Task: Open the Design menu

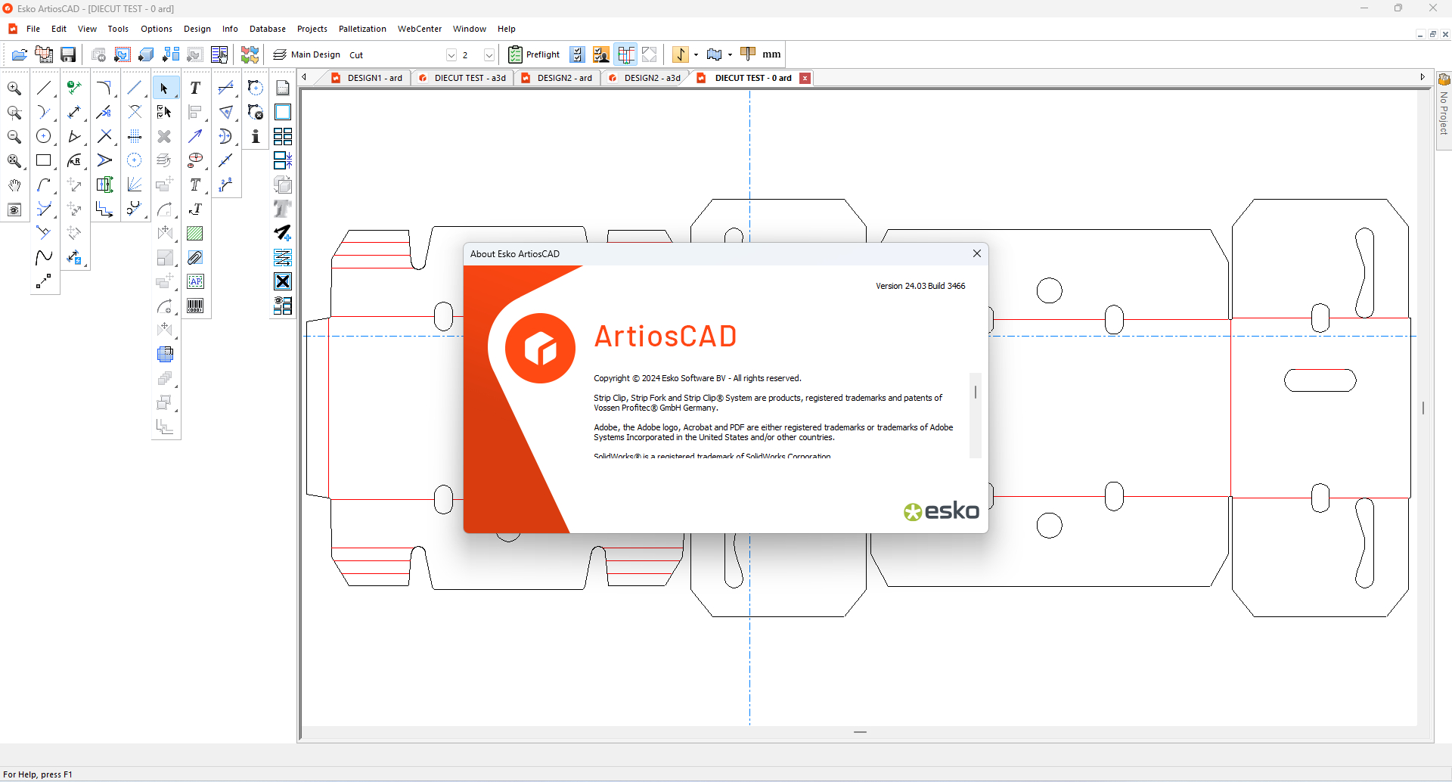Action: [x=197, y=29]
